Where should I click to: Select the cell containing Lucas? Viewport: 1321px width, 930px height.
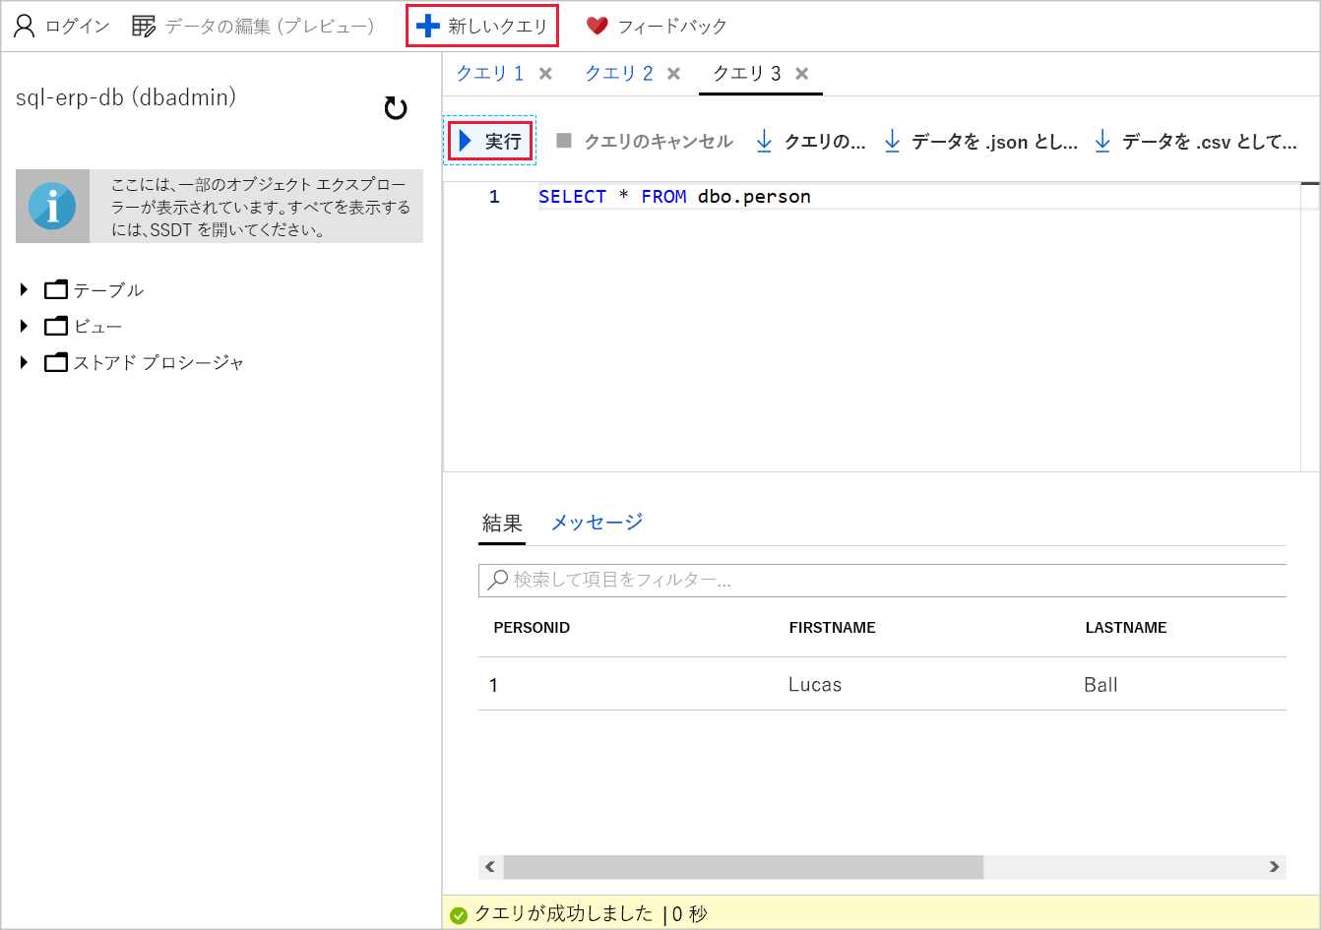815,685
